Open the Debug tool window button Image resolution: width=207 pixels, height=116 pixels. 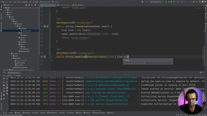click(18, 113)
